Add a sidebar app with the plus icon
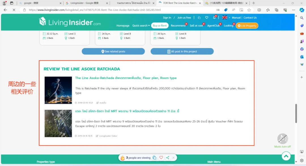 [x=302, y=77]
